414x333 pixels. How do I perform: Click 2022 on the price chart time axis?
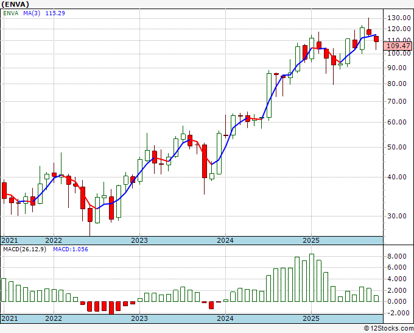(54, 240)
